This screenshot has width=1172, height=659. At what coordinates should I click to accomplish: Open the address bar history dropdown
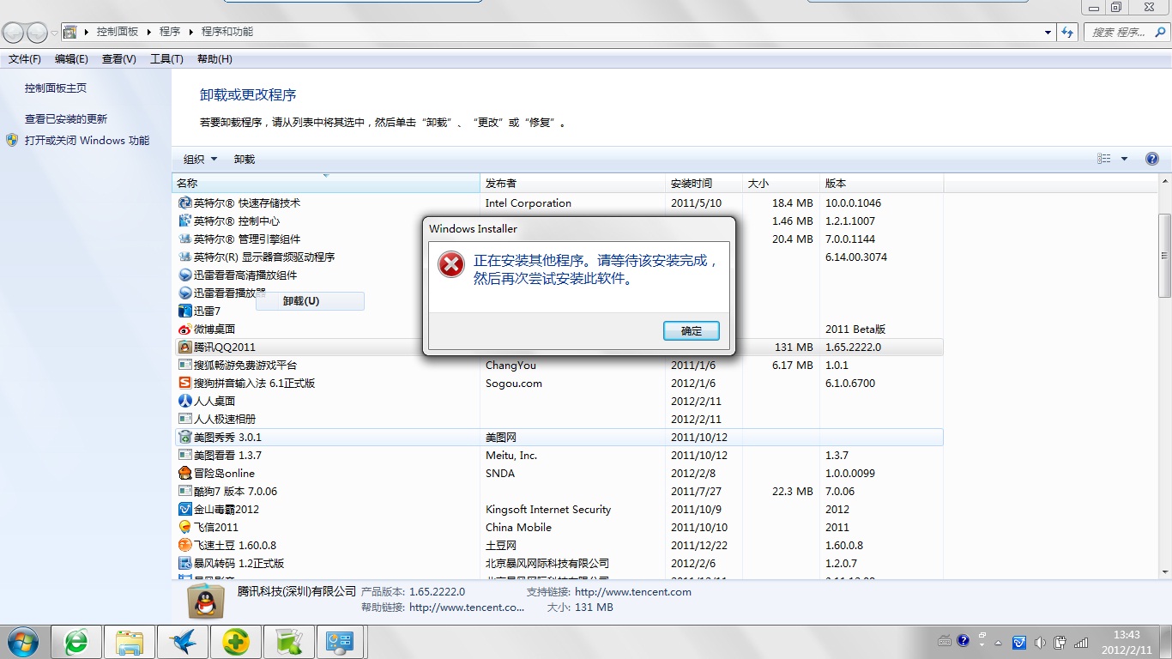pyautogui.click(x=1048, y=33)
